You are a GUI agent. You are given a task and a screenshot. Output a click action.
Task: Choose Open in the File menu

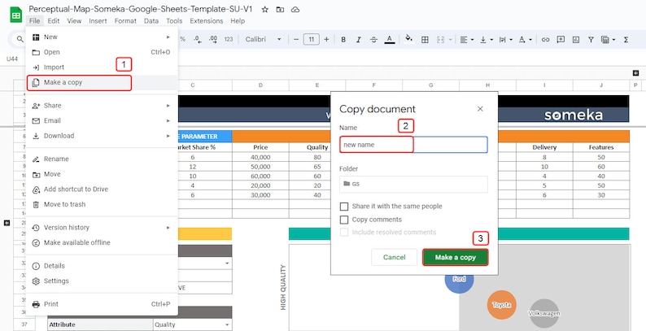[102, 52]
